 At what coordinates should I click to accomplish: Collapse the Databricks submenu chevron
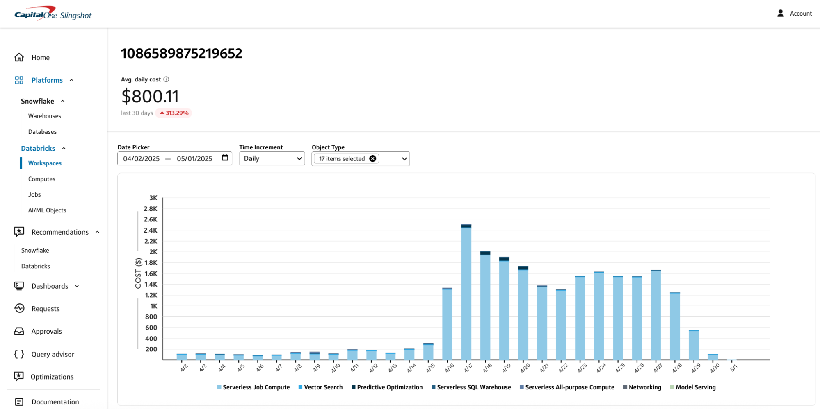coord(64,148)
